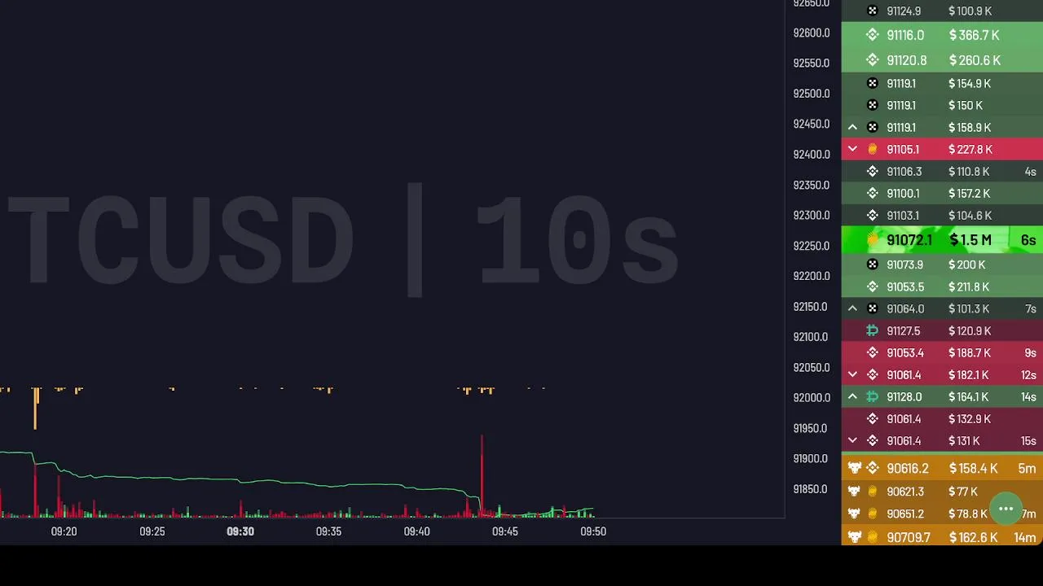Click the Binance icon in the $131 K row
Screen dimensions: 1043x586
pyautogui.click(x=872, y=441)
